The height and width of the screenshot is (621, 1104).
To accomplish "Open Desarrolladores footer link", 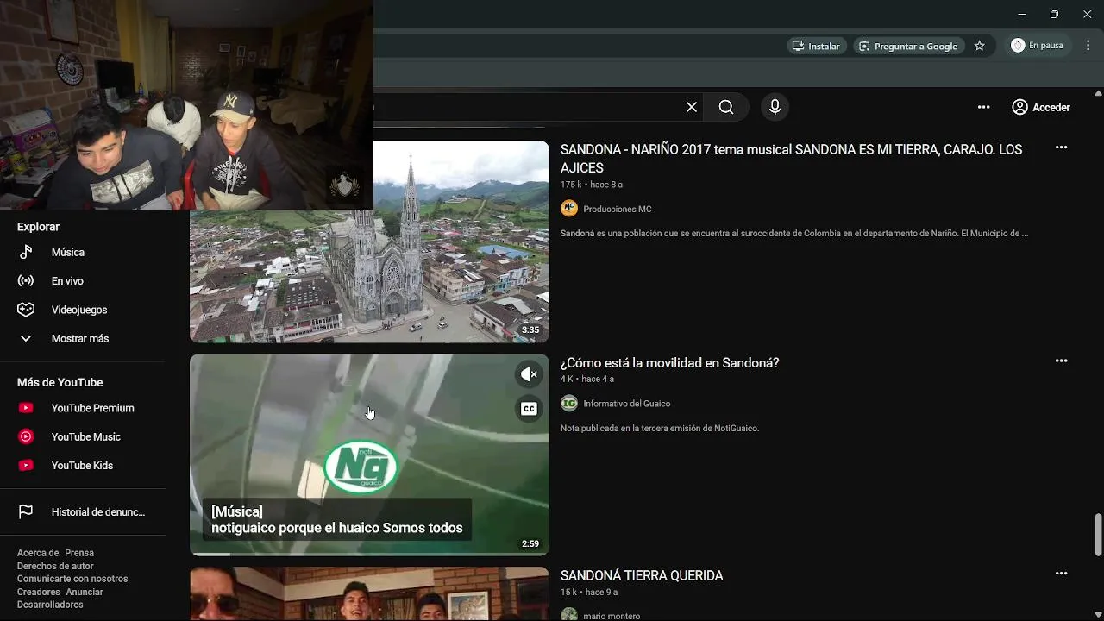I will click(50, 605).
